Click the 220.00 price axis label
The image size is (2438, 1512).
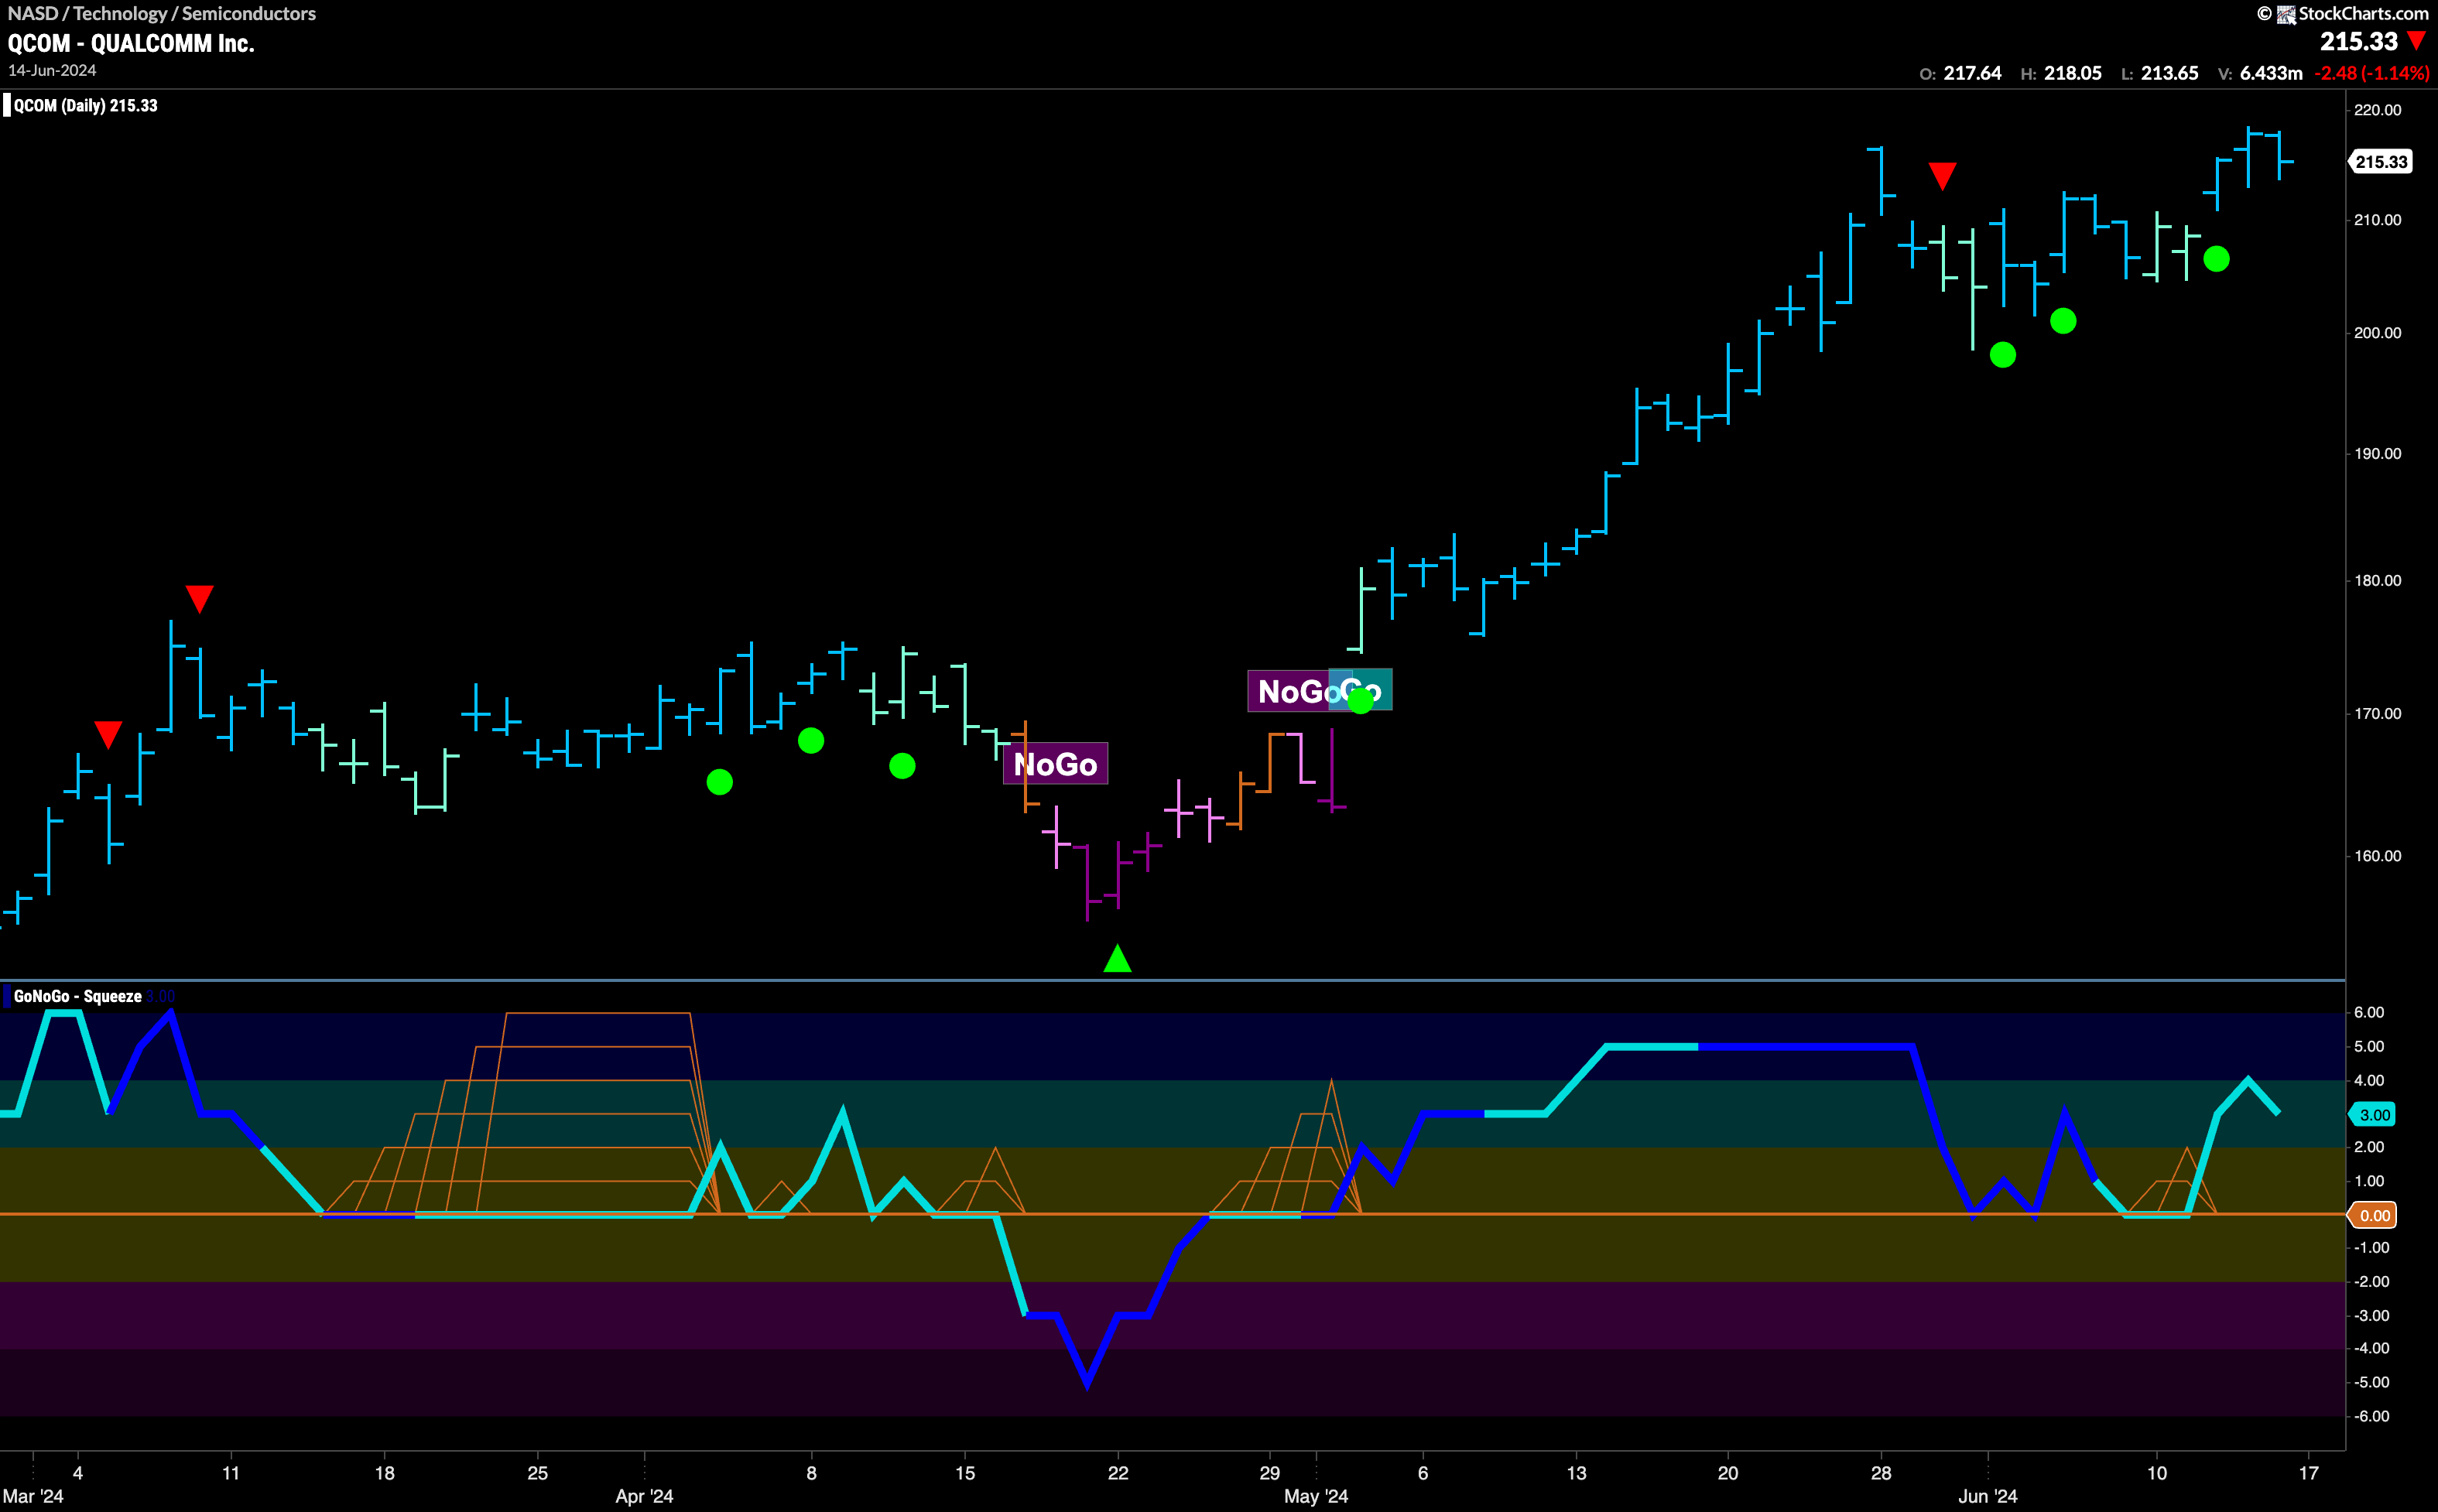tap(2376, 110)
